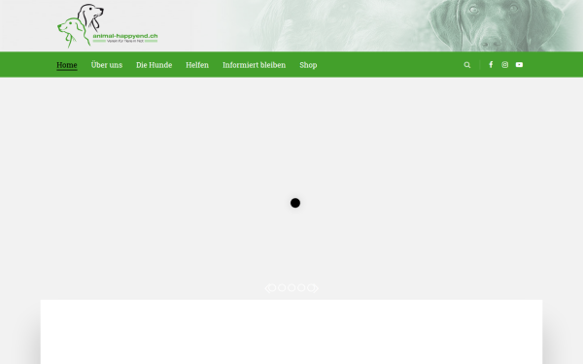Select the second slideshow pagination dot
Viewport: 583px width, 364px height.
tap(282, 288)
